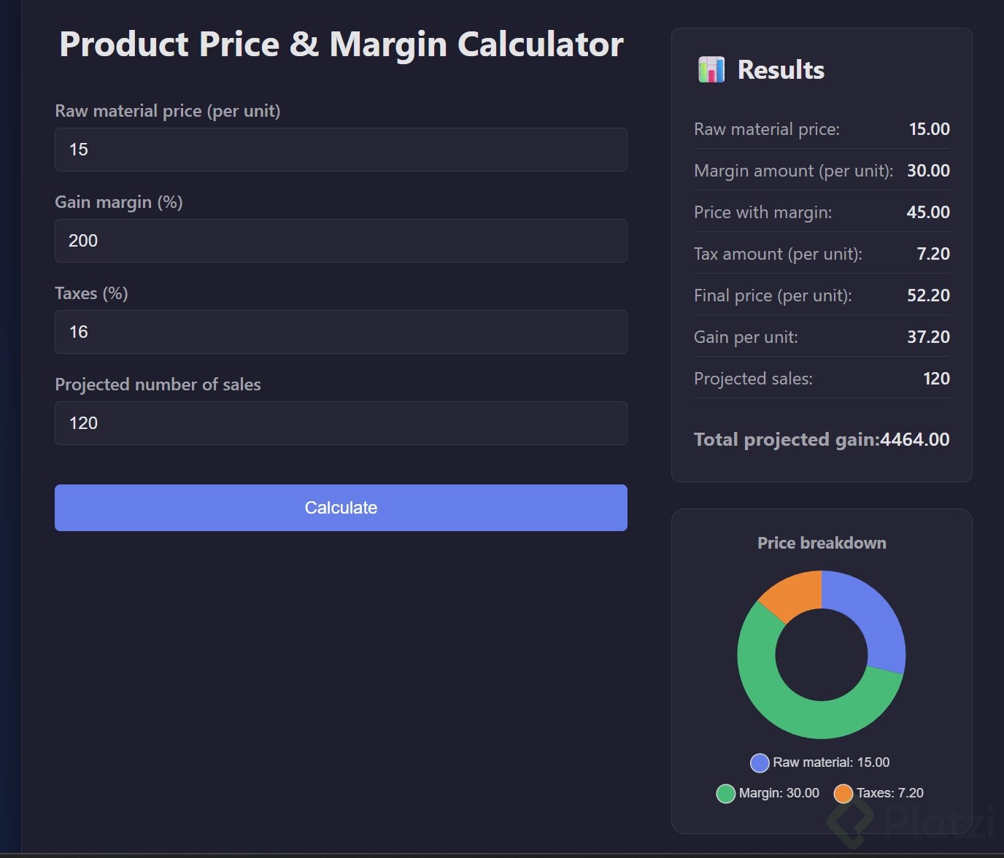
Task: Click the Raw material: 15.00 legend label
Action: 831,762
